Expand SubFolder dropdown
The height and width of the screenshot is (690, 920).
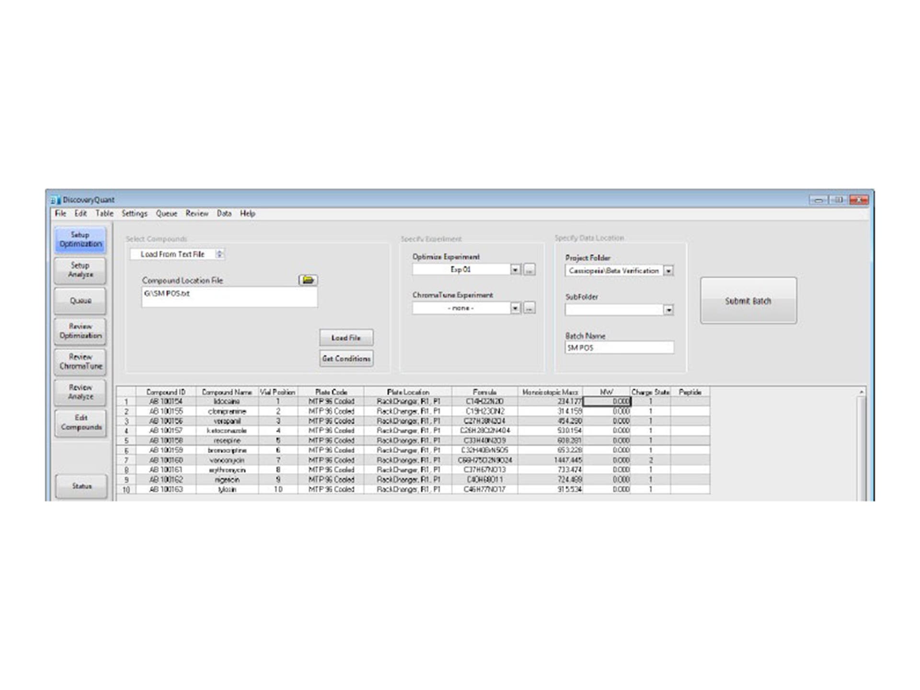pyautogui.click(x=668, y=310)
